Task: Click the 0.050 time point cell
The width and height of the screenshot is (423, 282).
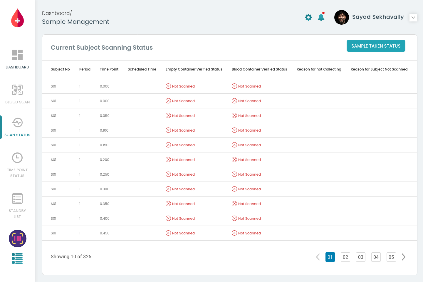Action: pyautogui.click(x=105, y=116)
